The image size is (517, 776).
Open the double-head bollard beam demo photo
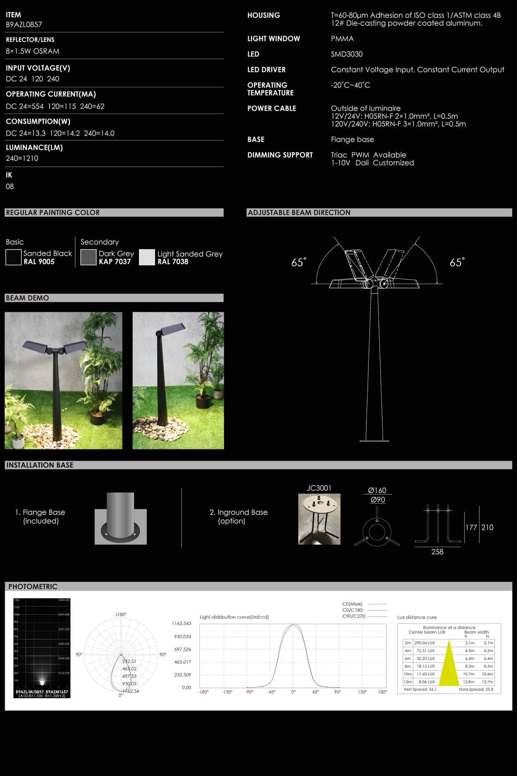pyautogui.click(x=63, y=380)
